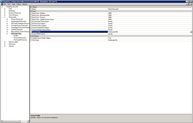The height and width of the screenshot is (123, 193).
Task: Minimize the inner Simplicity_CIS_Dev document window
Action: point(187,4)
